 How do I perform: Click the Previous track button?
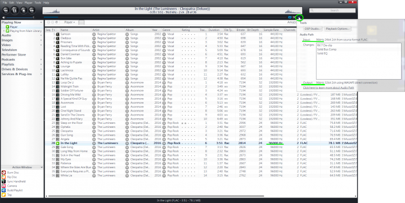[6, 10]
